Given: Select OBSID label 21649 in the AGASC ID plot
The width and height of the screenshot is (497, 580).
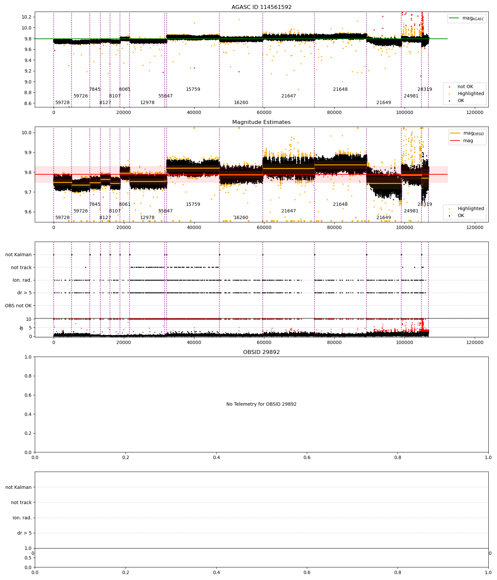Looking at the screenshot, I should click(384, 103).
